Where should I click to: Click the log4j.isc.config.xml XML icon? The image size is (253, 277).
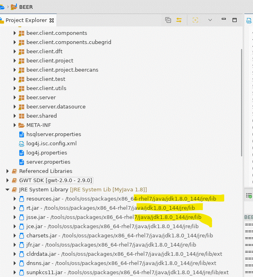click(x=21, y=144)
